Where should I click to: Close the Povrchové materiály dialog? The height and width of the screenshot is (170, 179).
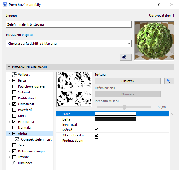point(172,4)
